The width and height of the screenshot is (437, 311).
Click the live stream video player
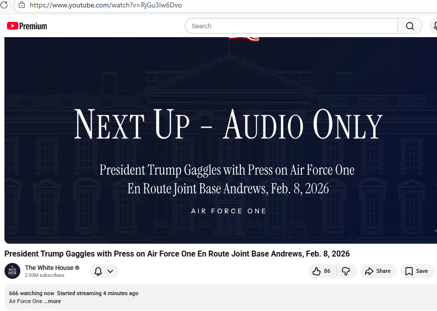(221, 140)
